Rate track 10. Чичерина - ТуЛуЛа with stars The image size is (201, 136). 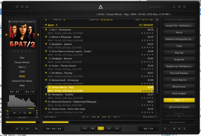click(147, 98)
